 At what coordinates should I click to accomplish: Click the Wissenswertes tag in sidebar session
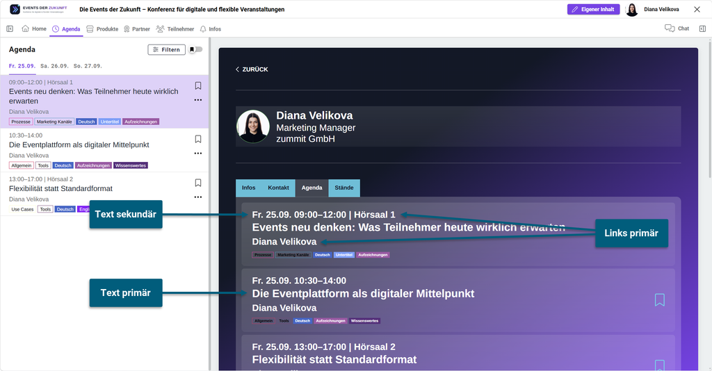tap(130, 165)
